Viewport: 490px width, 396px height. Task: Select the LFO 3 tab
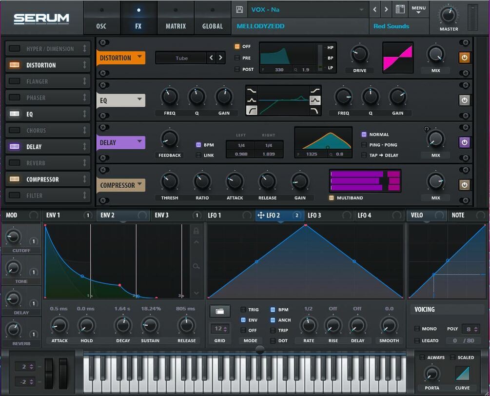(x=330, y=215)
